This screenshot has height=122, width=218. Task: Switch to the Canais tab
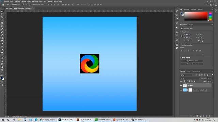[188, 71]
